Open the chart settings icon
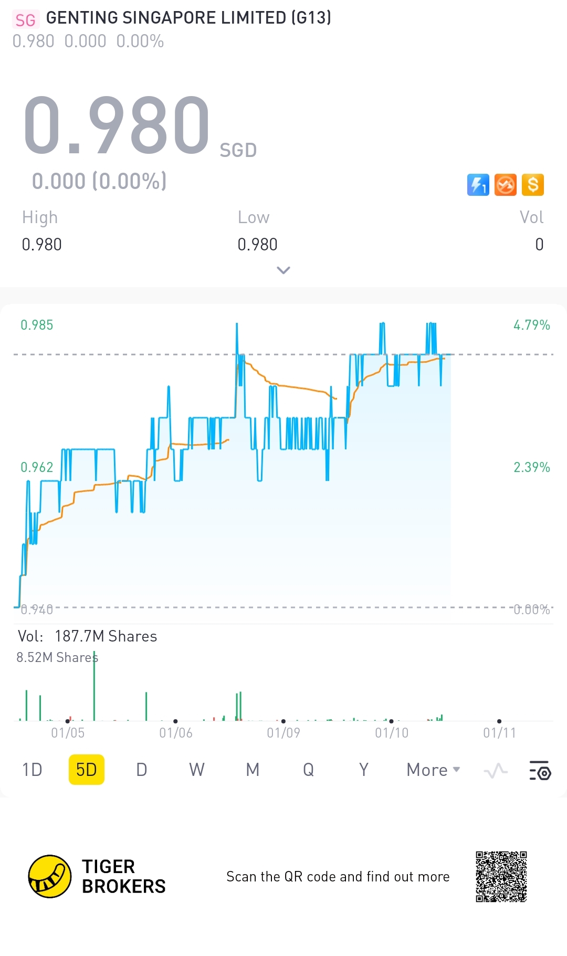Viewport: 567px width, 956px height. click(540, 770)
